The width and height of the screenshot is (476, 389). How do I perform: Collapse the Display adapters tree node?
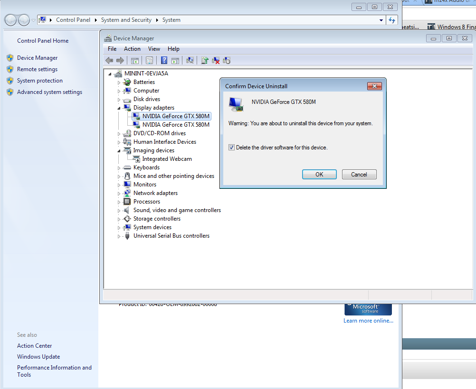(119, 108)
